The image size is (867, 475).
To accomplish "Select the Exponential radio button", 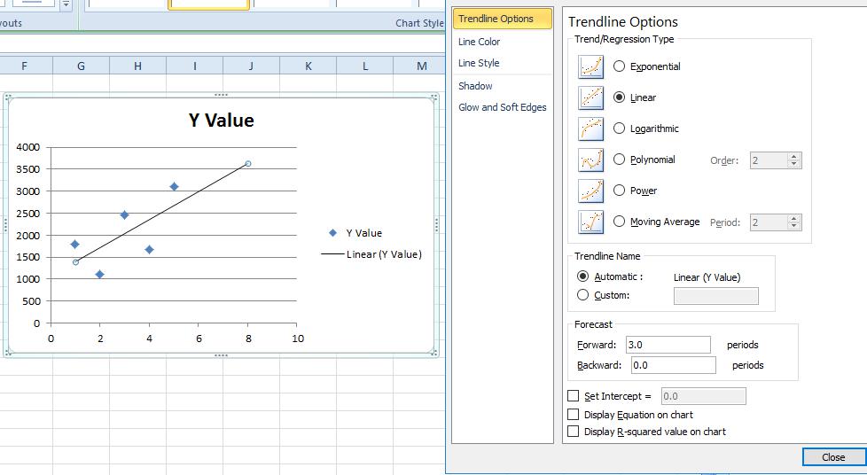I will (x=620, y=66).
